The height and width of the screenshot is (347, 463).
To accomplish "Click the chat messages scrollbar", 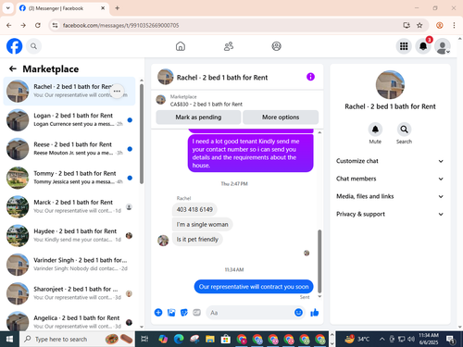I will [319, 261].
